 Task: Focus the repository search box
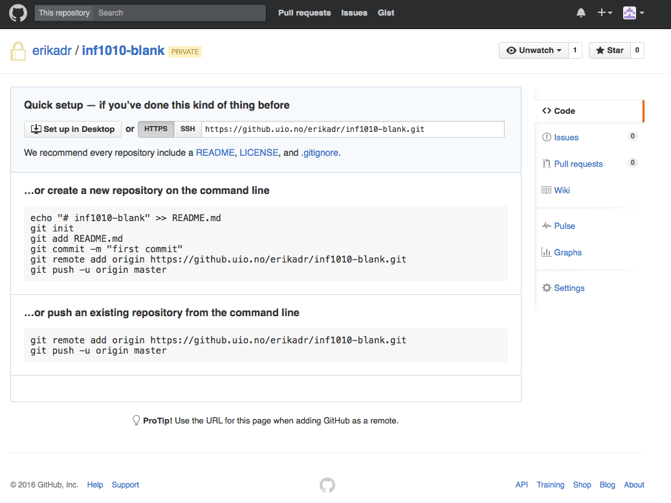tap(180, 13)
